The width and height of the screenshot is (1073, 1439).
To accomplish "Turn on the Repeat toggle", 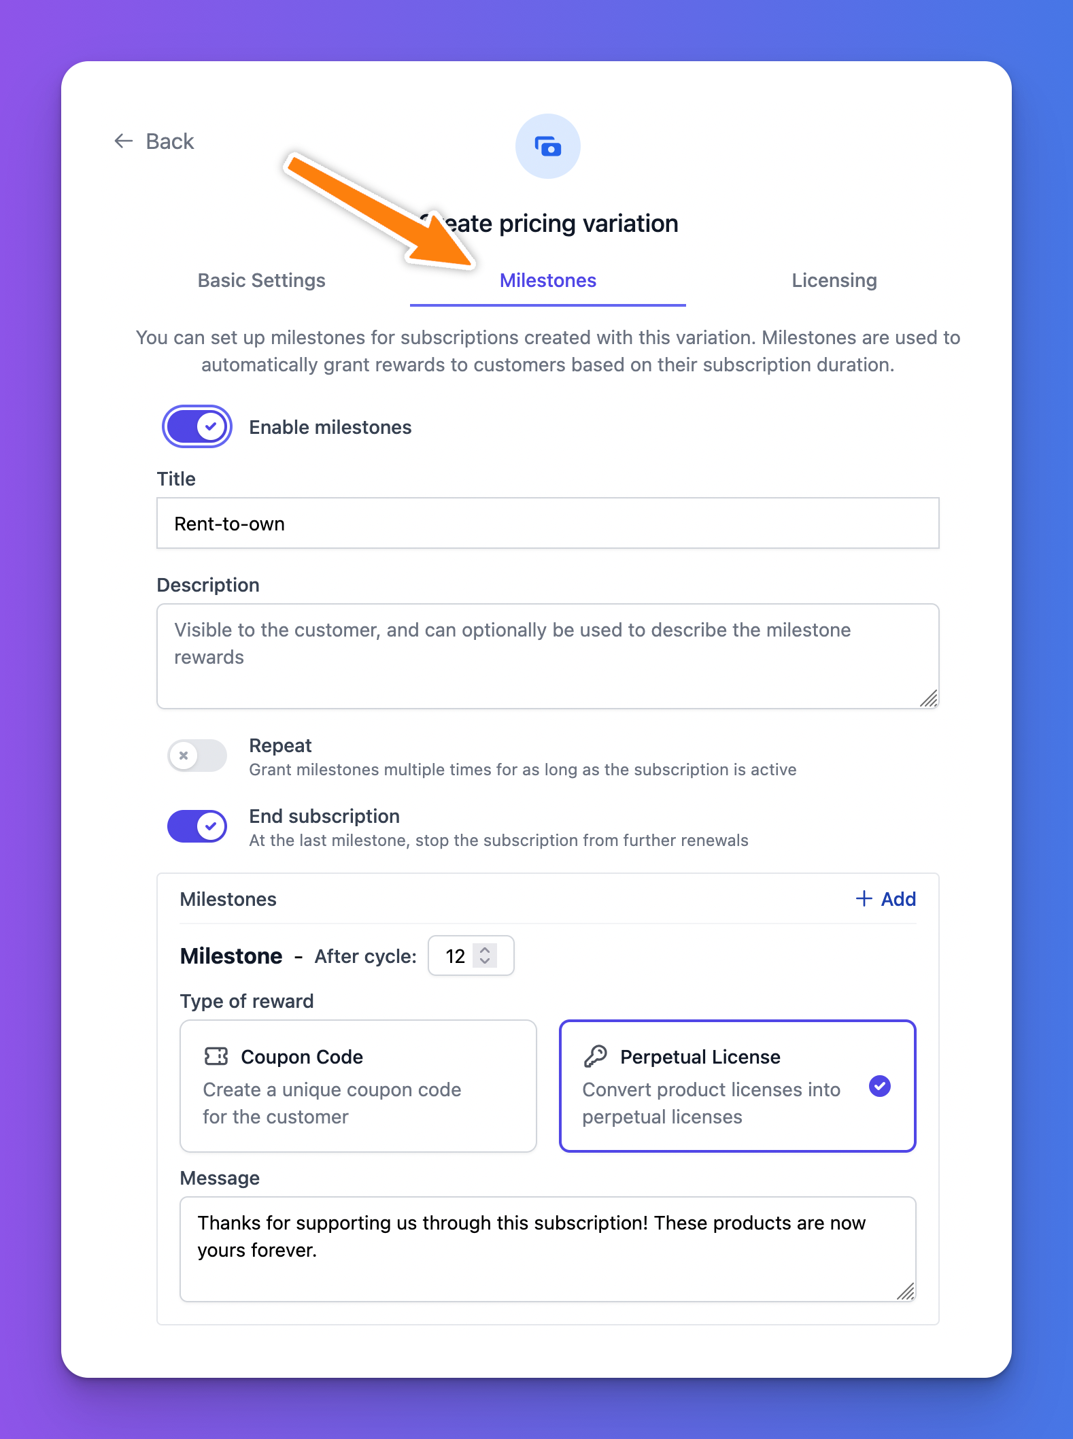I will tap(197, 756).
